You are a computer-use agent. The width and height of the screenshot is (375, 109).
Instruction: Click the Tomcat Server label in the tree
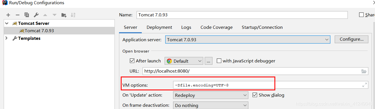click(34, 23)
